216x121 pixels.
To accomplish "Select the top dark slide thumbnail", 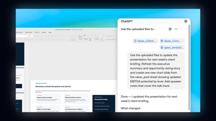I will coord(20,54).
